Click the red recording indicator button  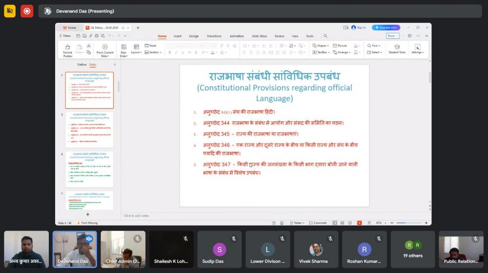[27, 11]
